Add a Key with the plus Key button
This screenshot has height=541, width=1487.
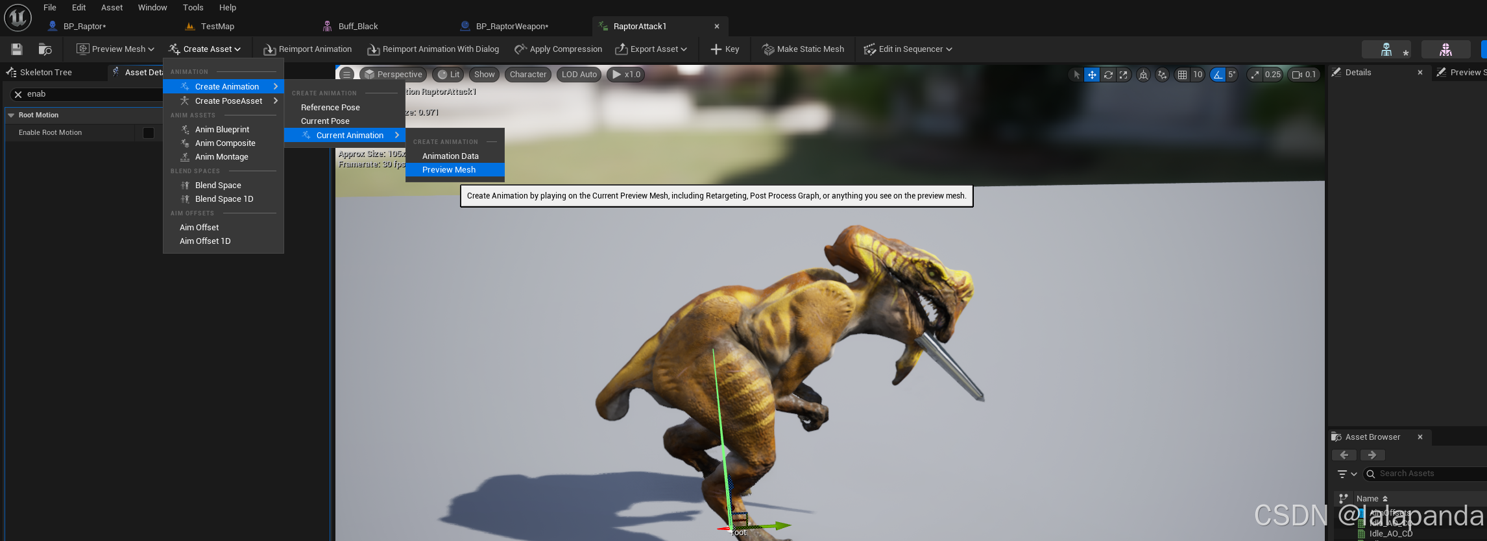click(x=725, y=49)
